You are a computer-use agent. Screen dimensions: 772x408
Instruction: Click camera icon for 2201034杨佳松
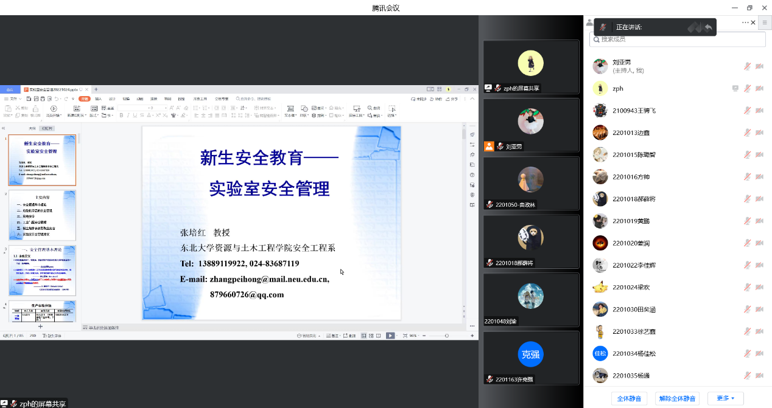759,353
